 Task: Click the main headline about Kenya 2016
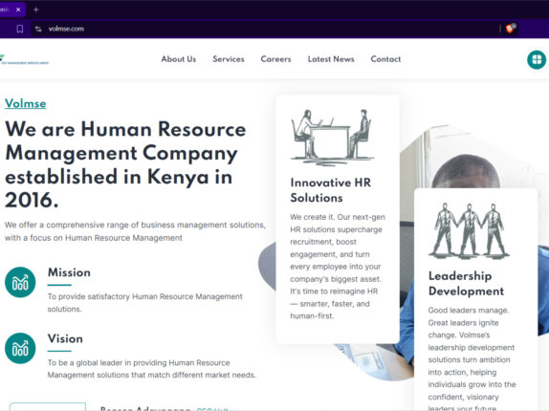pyautogui.click(x=125, y=164)
